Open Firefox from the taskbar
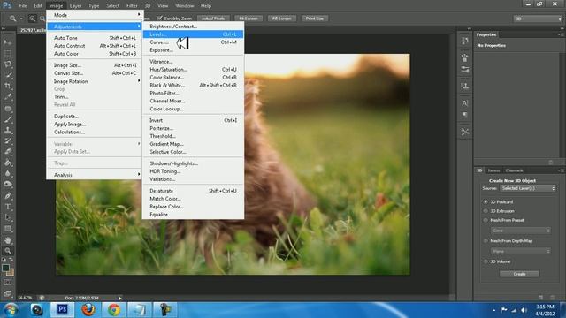Image resolution: width=566 pixels, height=318 pixels. [88, 310]
